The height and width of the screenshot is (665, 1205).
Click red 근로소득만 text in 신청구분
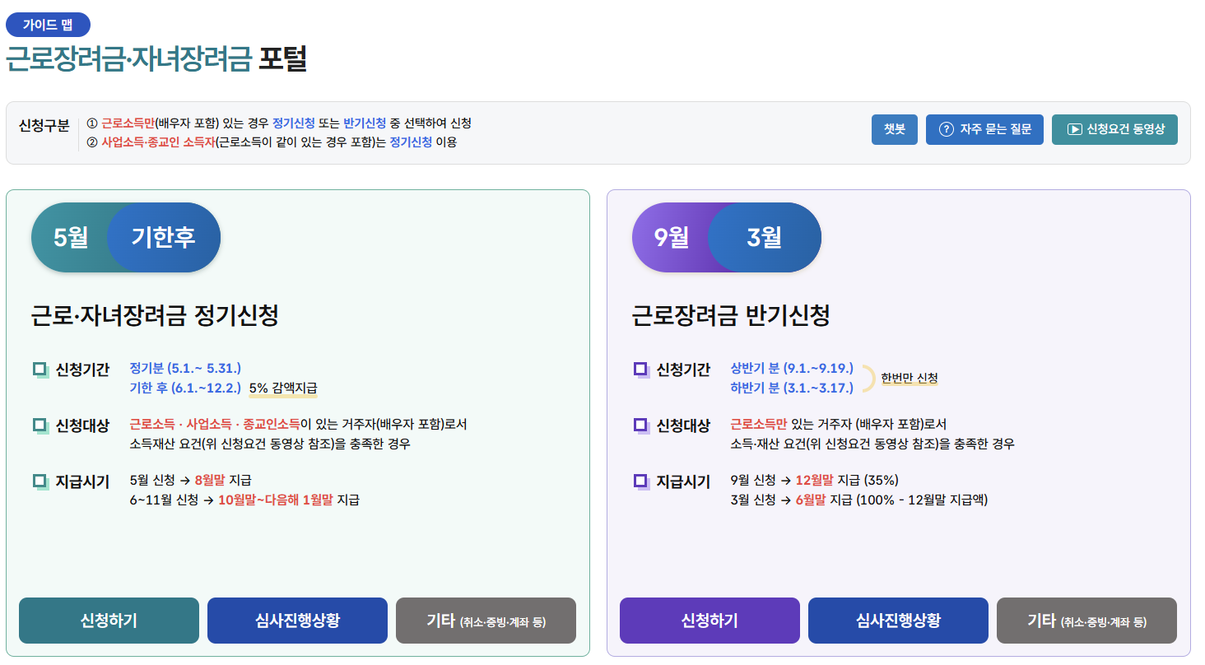pyautogui.click(x=128, y=123)
